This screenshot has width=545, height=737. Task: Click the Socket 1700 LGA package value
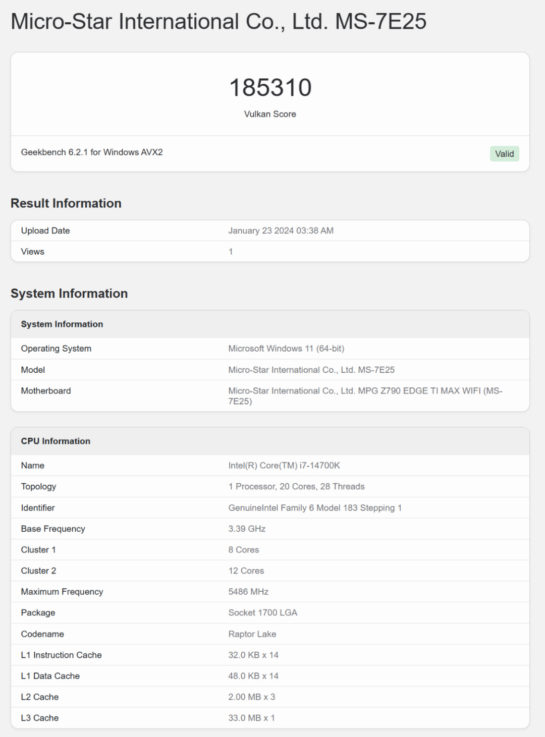tap(262, 613)
